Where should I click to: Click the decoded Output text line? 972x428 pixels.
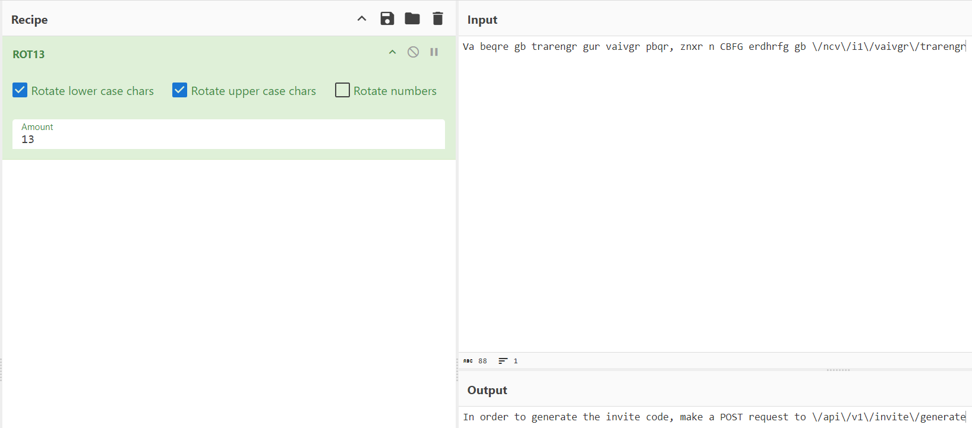coord(713,417)
